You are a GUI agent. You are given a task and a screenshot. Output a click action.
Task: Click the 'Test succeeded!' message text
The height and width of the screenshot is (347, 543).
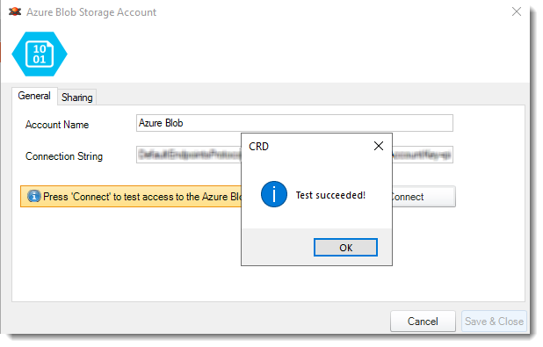[x=330, y=195]
